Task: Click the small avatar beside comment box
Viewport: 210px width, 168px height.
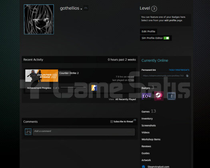Action: click(x=28, y=132)
